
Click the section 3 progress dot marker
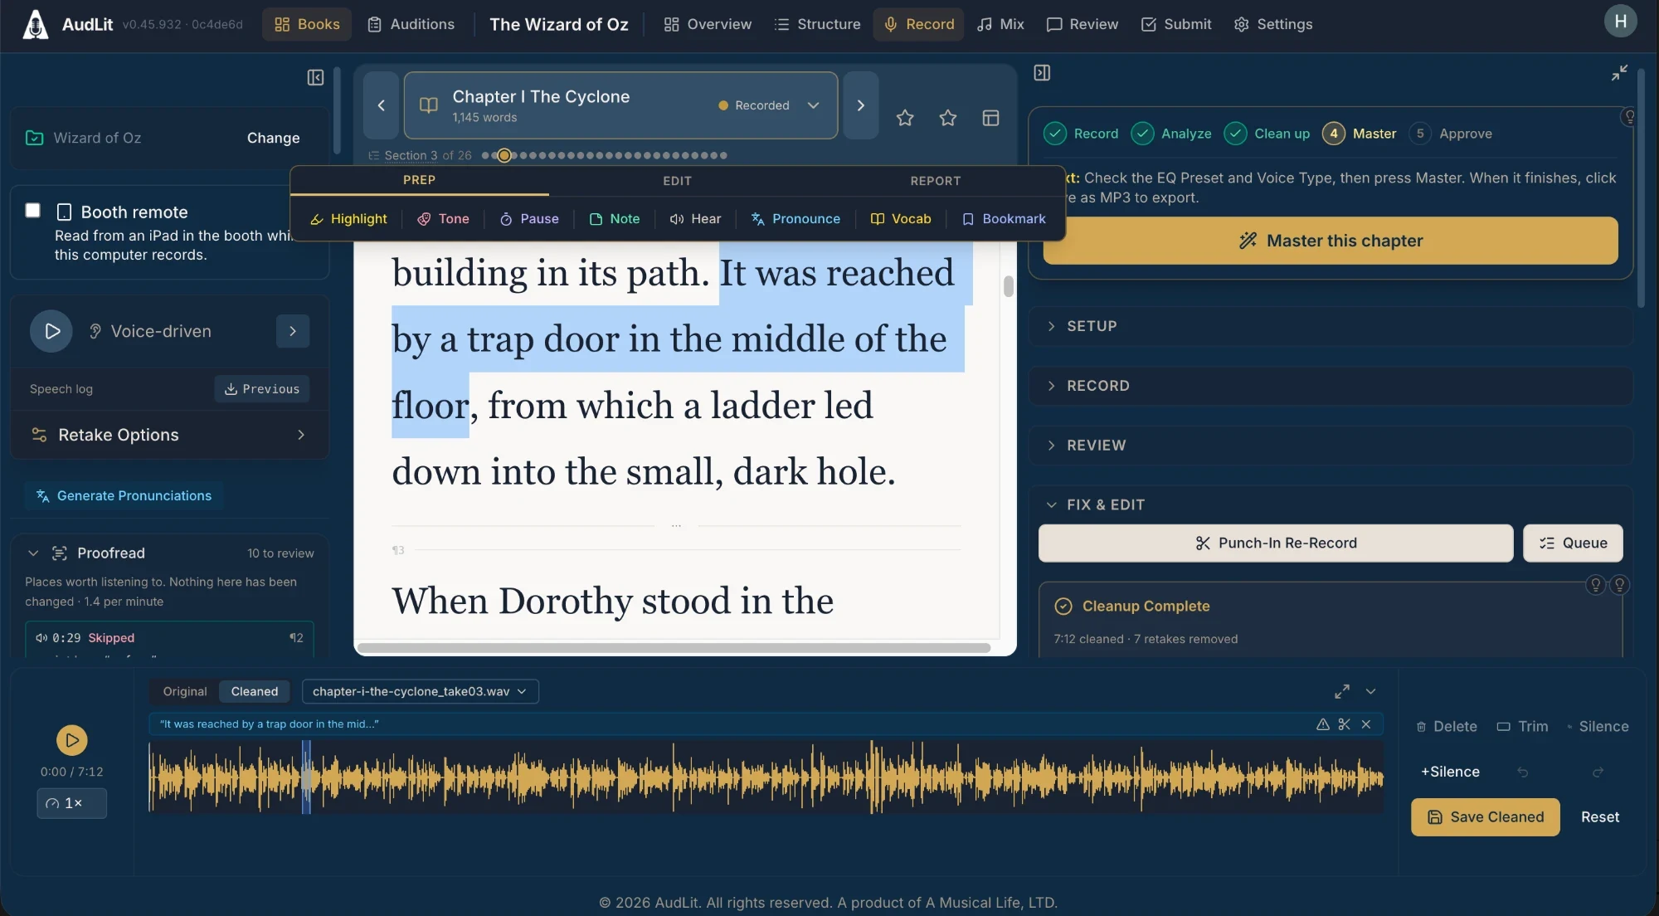point(504,155)
